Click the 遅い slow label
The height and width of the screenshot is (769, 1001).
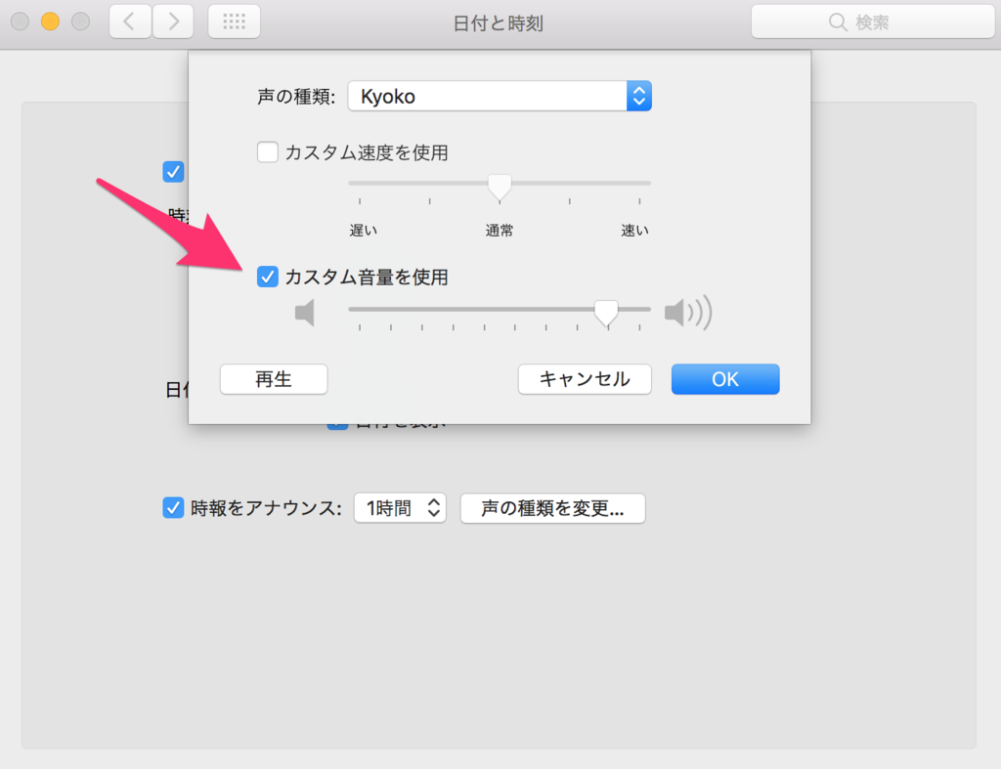364,231
